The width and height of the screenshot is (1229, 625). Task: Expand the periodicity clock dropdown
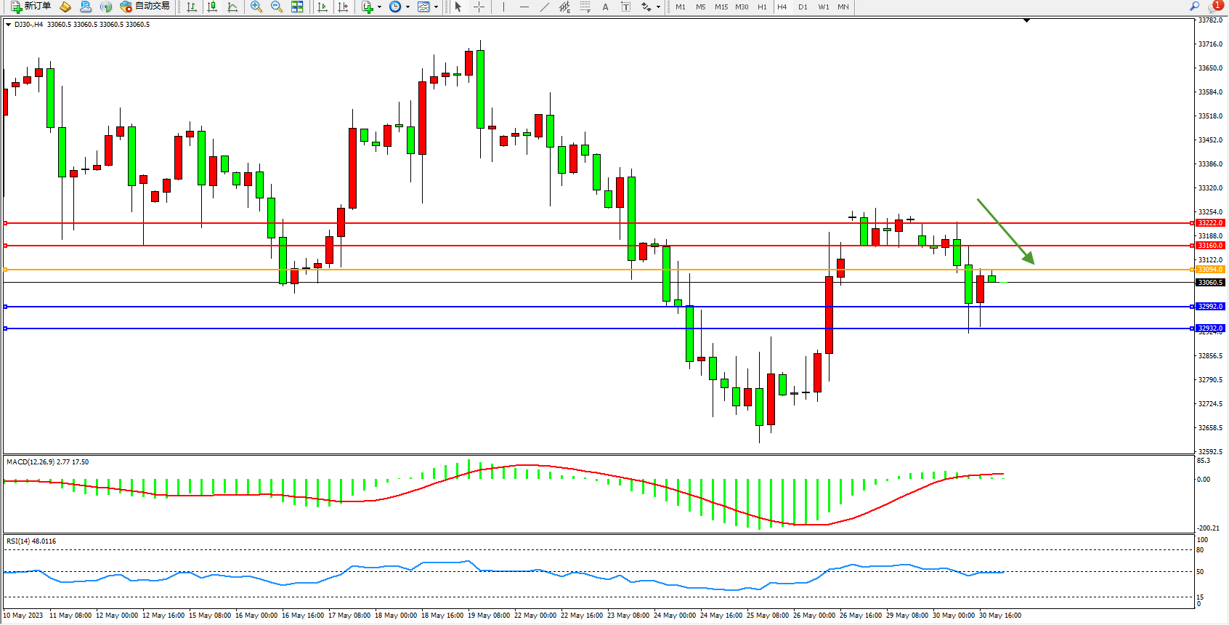(x=407, y=7)
